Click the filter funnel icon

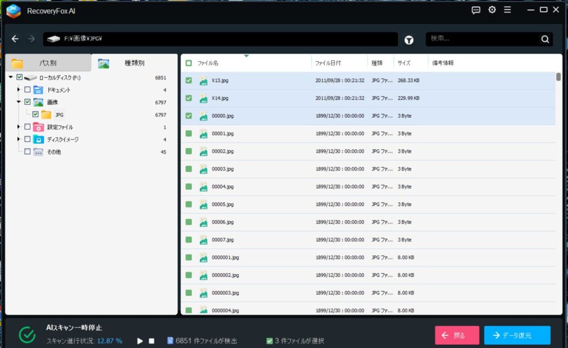tap(409, 39)
